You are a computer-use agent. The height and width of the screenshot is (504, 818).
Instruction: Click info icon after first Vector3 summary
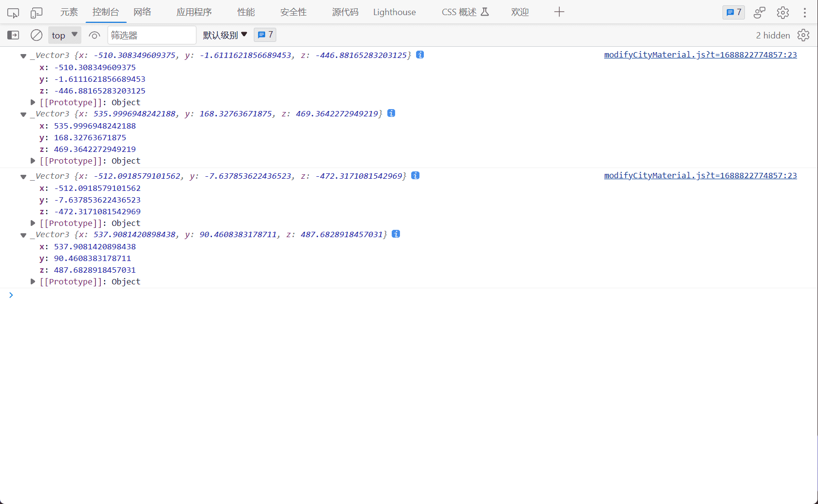coord(420,55)
